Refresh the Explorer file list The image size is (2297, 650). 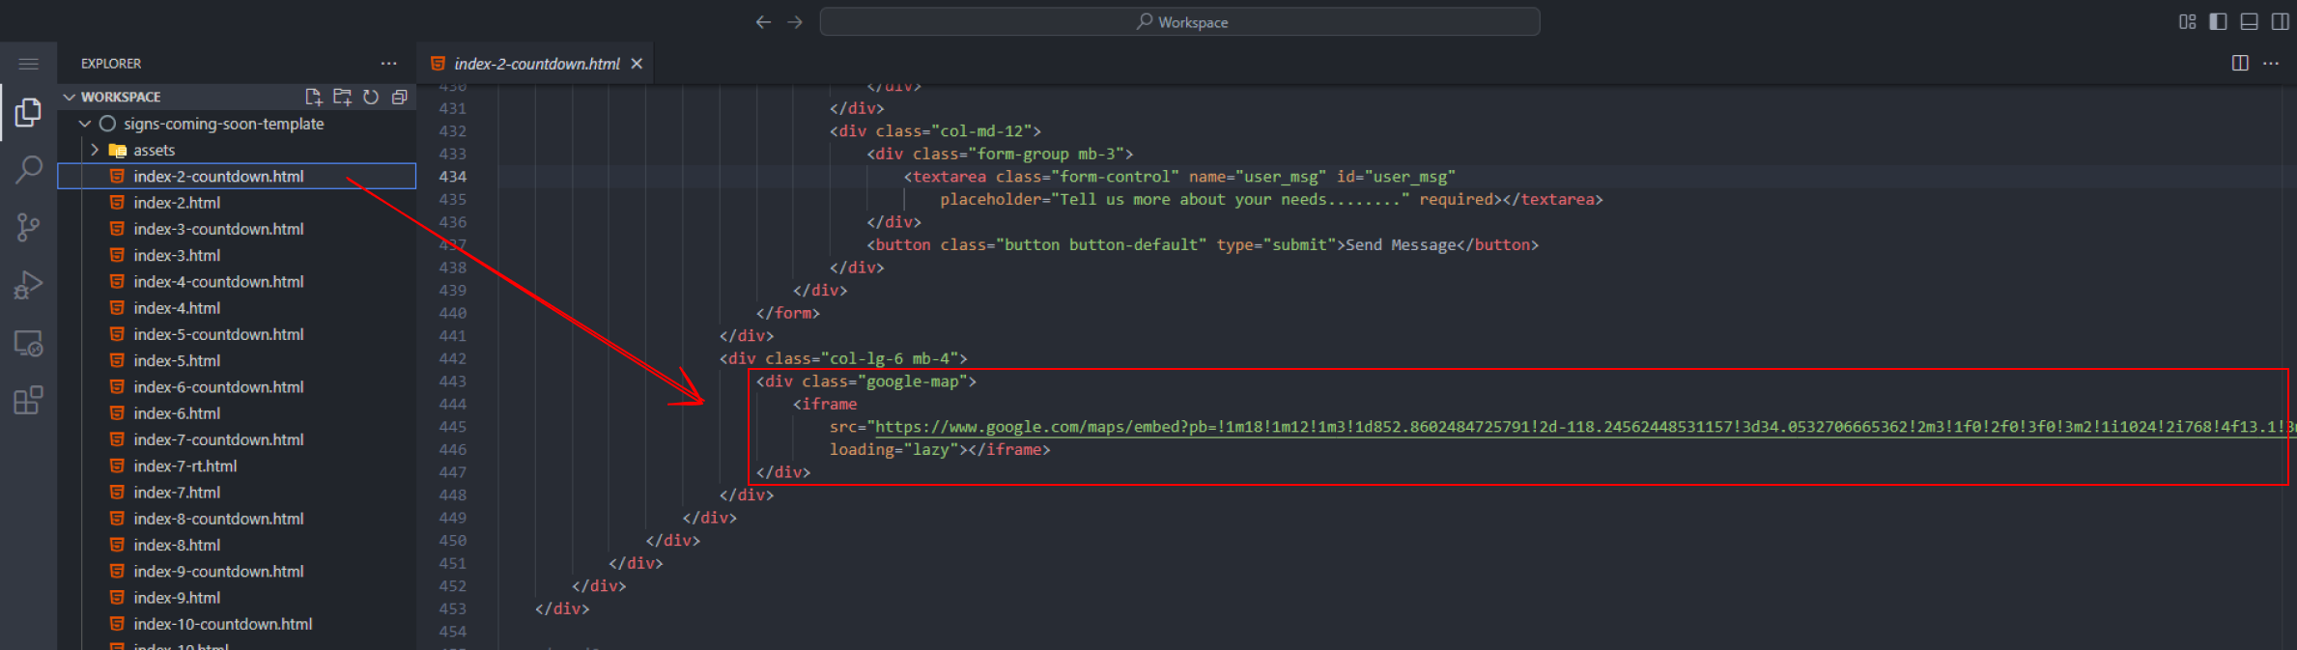click(371, 97)
